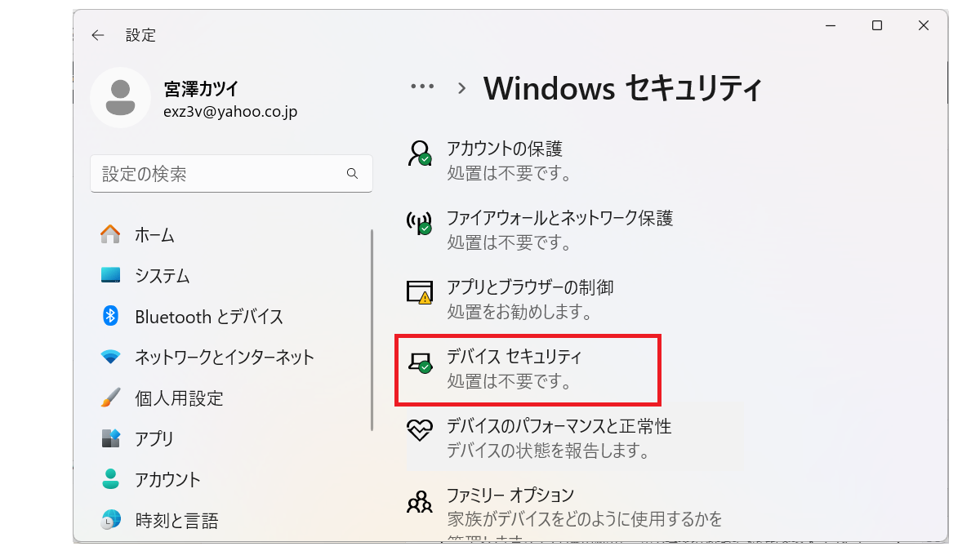Click 処置をお勧めします status text
The height and width of the screenshot is (551, 980).
click(519, 312)
